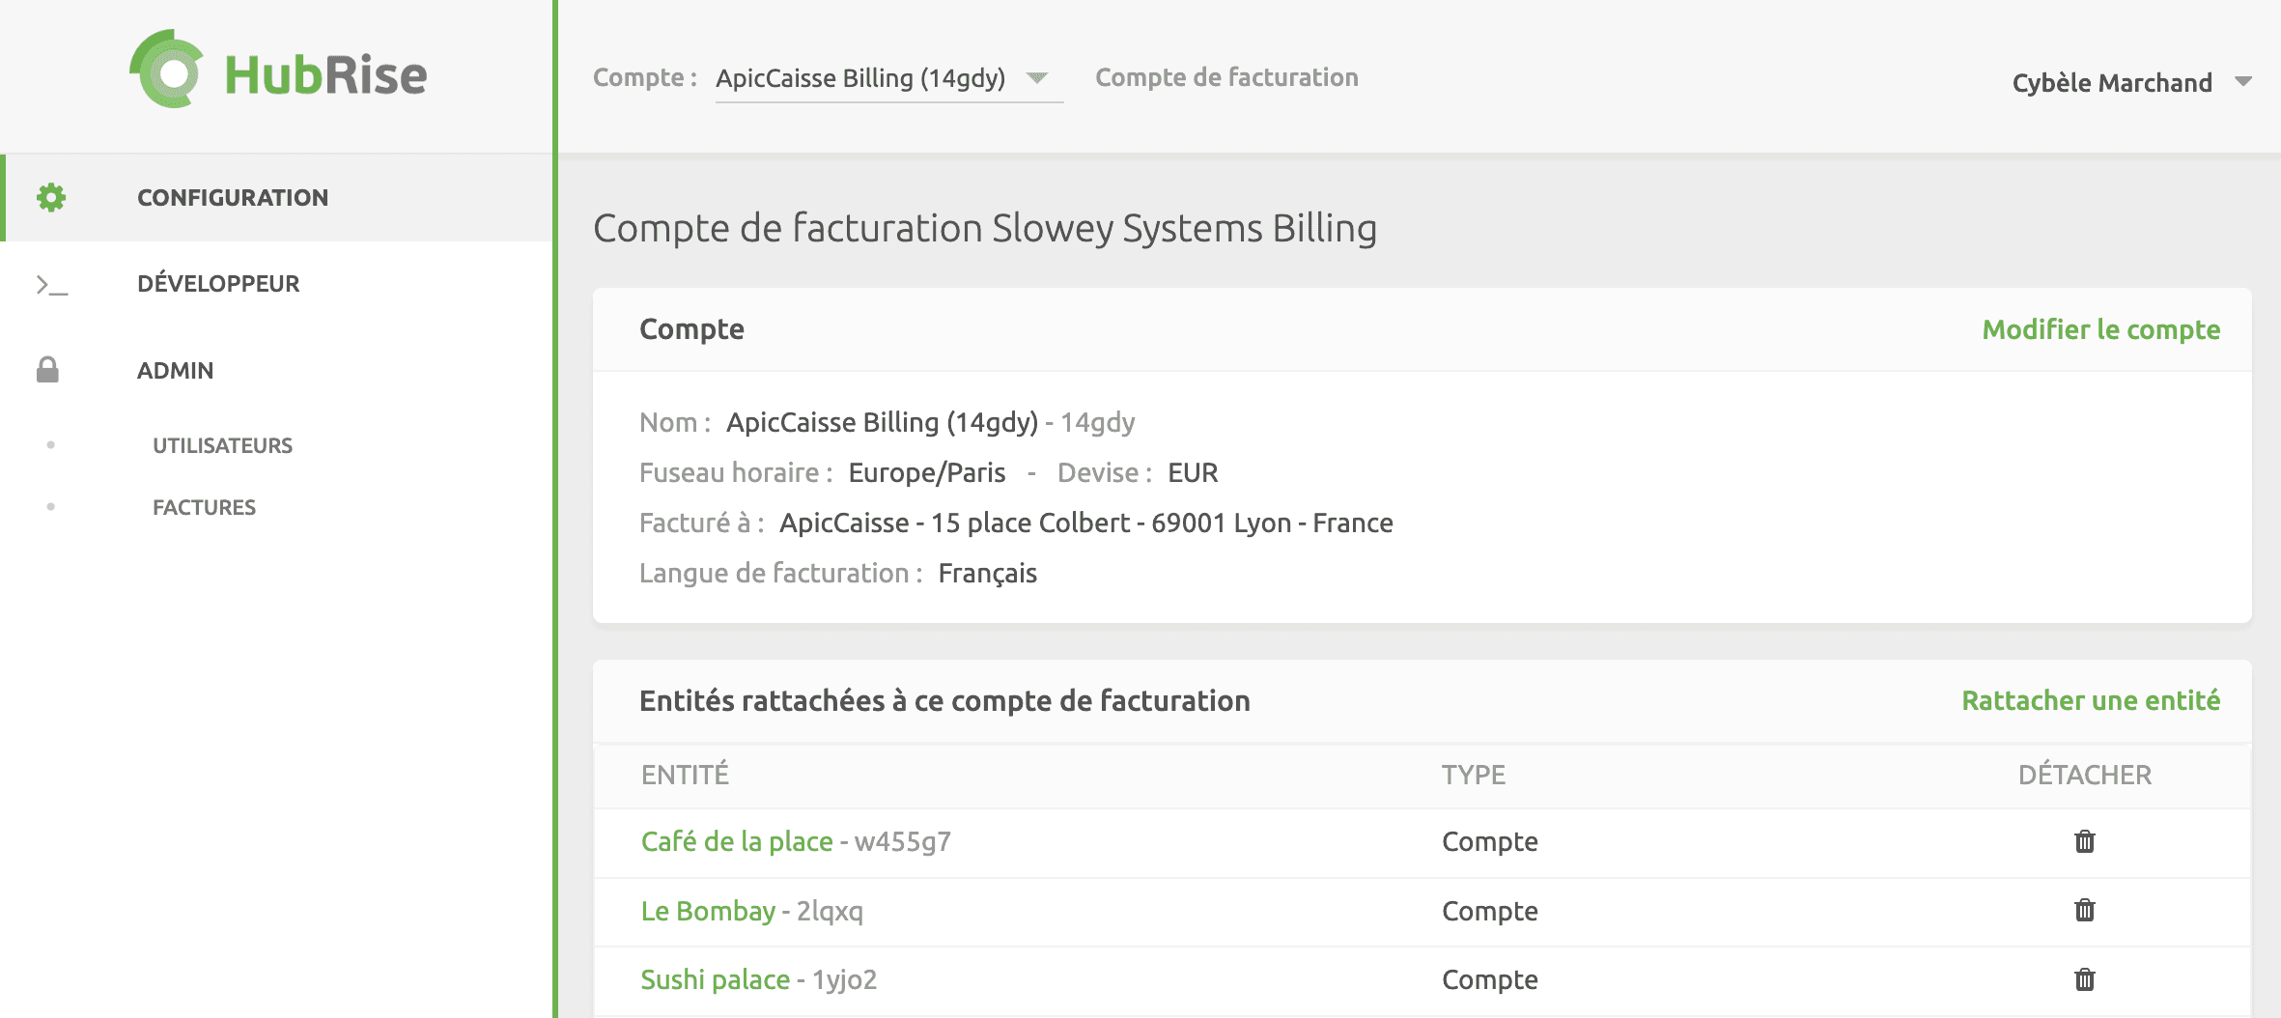This screenshot has width=2281, height=1018.
Task: Open the Compte account selector dropdown
Action: 888,78
